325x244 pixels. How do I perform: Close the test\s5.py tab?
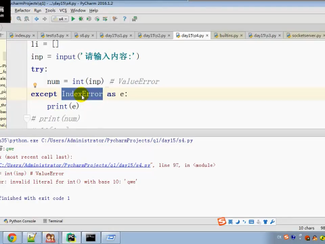tap(67, 35)
